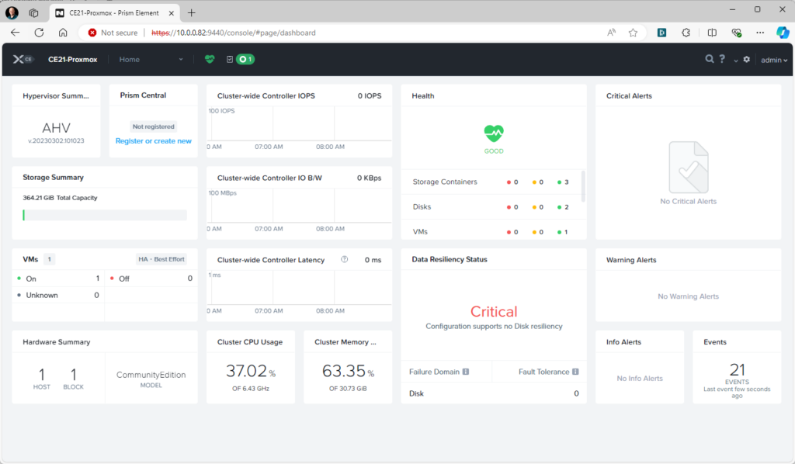The height and width of the screenshot is (464, 795).
Task: Open the read aloud icon in address bar
Action: tap(612, 33)
